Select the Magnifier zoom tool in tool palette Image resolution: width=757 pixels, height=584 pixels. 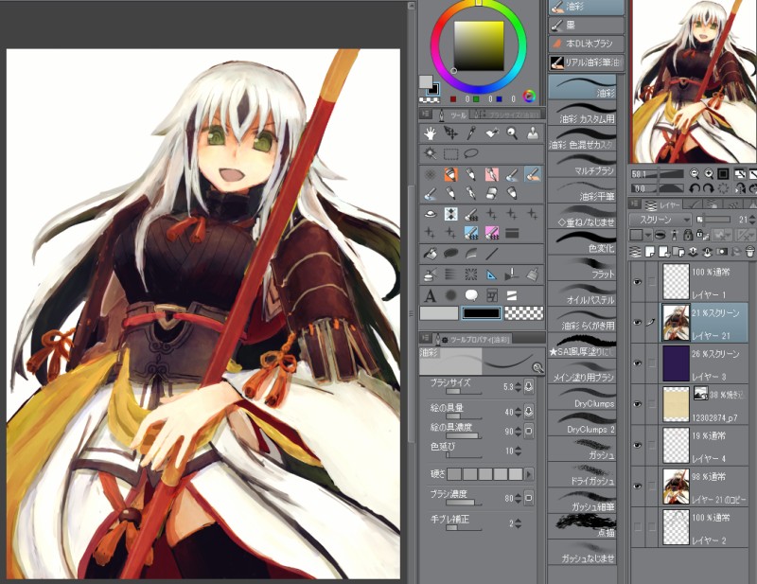click(x=512, y=133)
